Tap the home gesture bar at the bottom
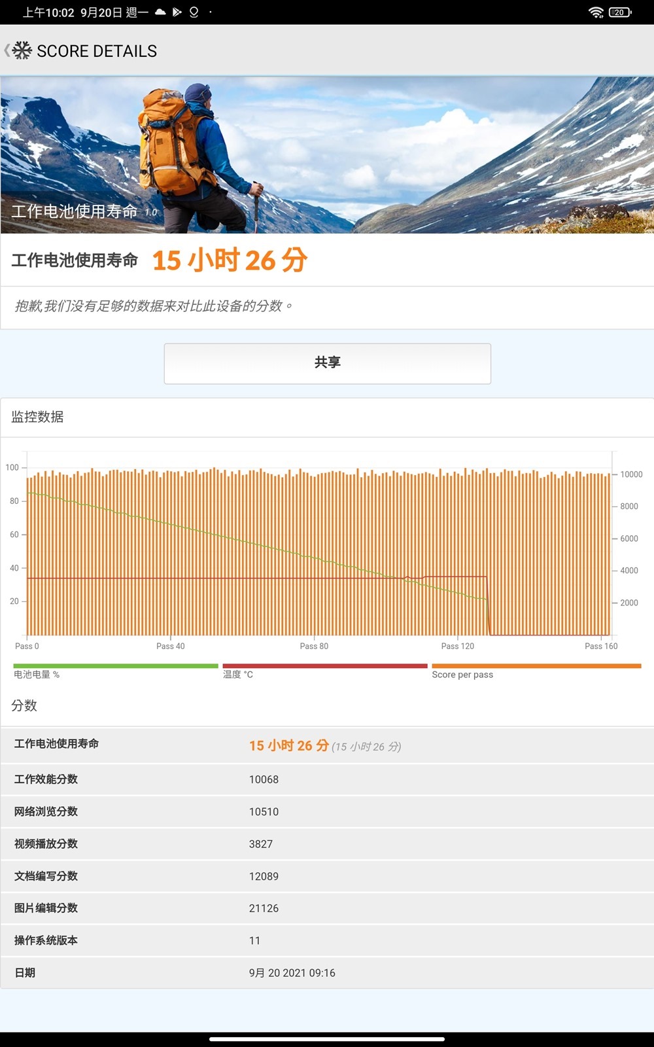Viewport: 654px width, 1047px height. coord(327,1038)
